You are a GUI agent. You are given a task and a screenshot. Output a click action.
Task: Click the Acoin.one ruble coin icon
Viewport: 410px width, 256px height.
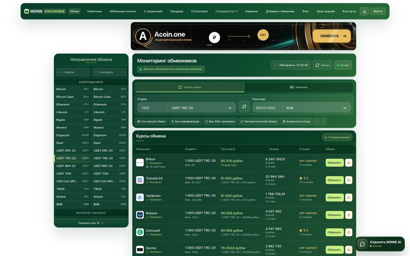click(x=214, y=37)
